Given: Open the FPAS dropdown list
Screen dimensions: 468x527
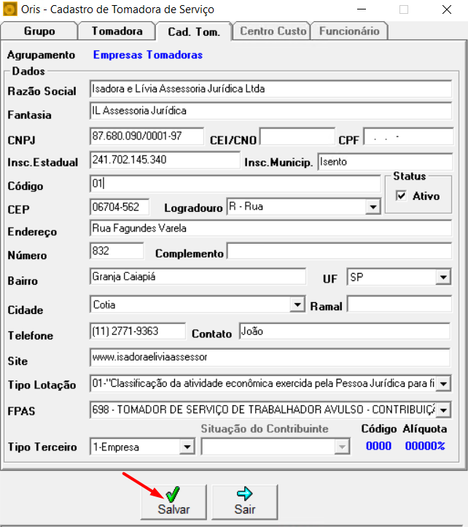Looking at the screenshot, I should coord(443,410).
